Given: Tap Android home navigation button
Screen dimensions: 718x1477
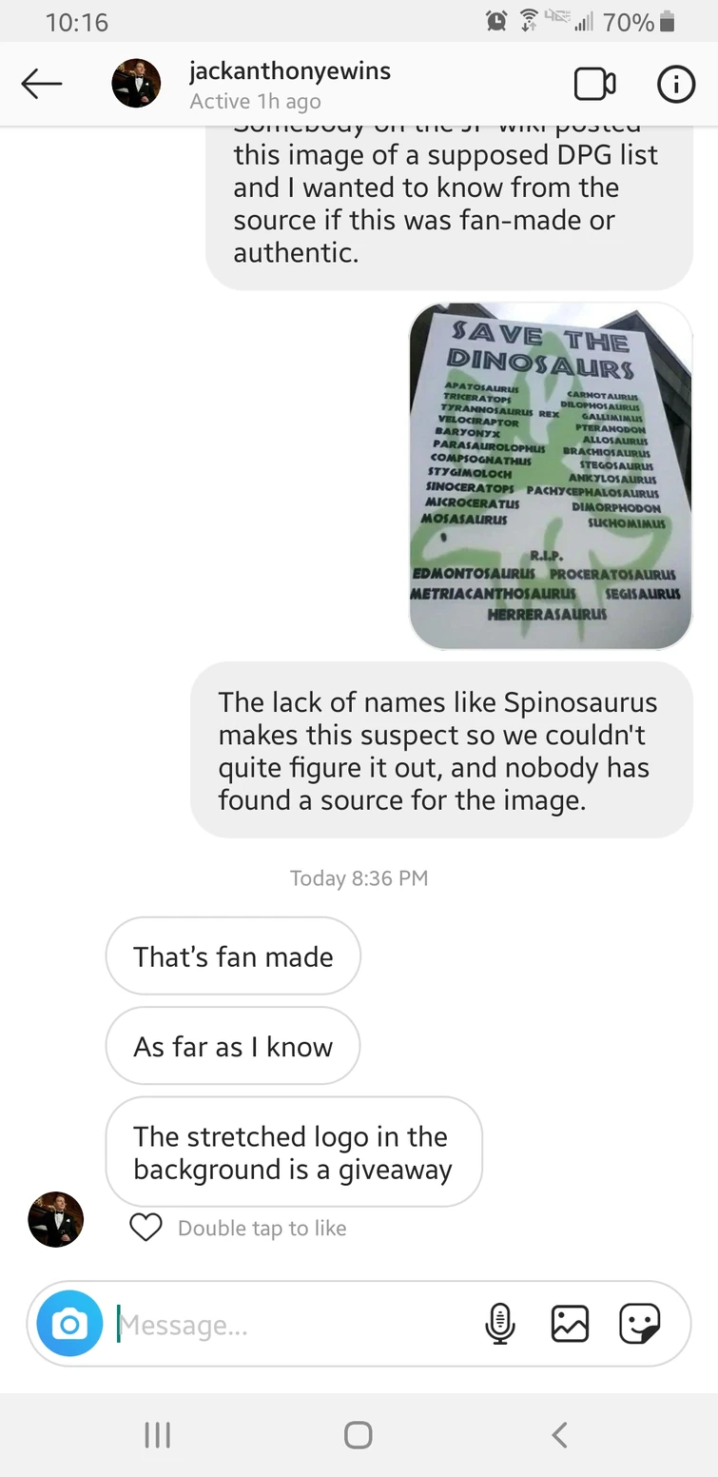Looking at the screenshot, I should tap(359, 1435).
